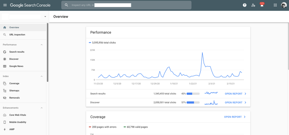
Task: Click the Removals eye-slash icon
Action: point(5,98)
